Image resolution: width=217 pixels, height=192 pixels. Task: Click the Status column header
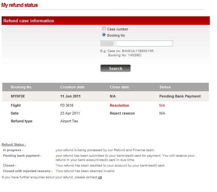tap(165, 87)
